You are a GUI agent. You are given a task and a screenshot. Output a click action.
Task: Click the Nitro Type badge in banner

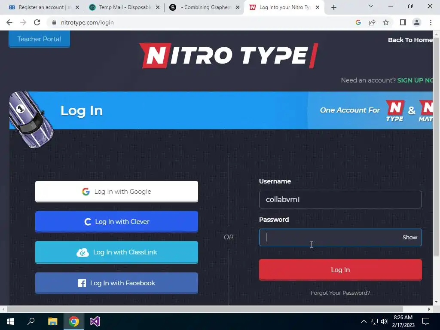coord(395,110)
